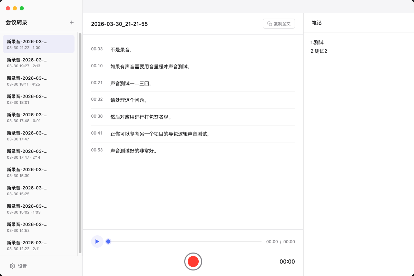
Task: Click the transcript line 声音测试一二三四
Action: click(130, 83)
